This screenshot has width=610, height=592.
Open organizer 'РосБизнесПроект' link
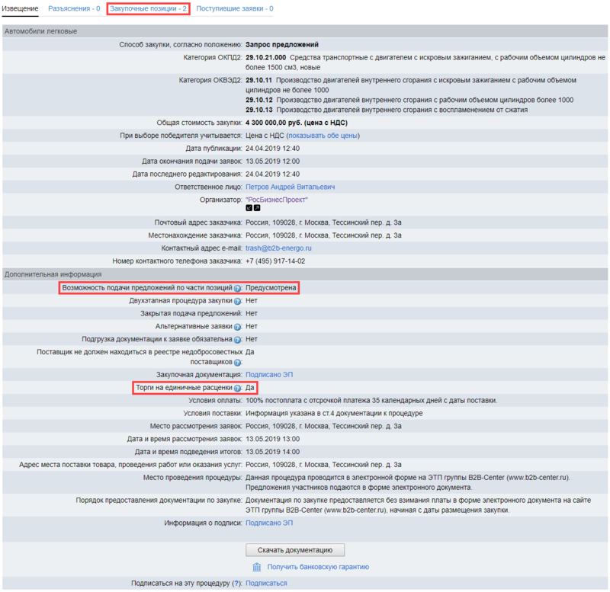click(x=276, y=199)
